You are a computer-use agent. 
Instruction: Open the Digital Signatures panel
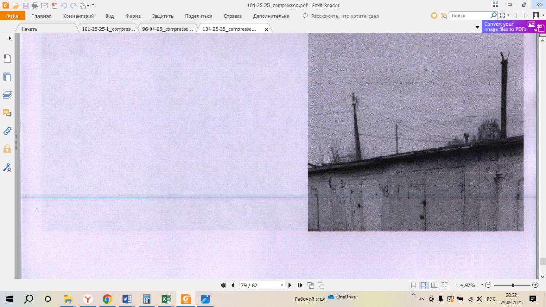7,167
